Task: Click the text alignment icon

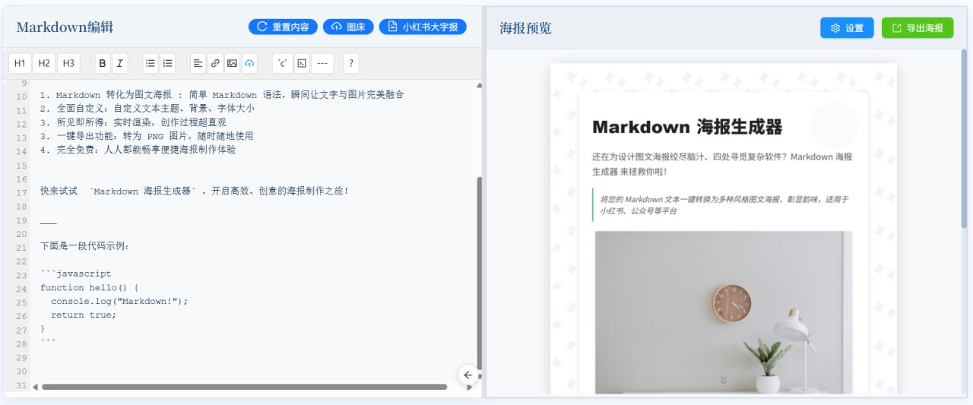Action: (x=198, y=63)
